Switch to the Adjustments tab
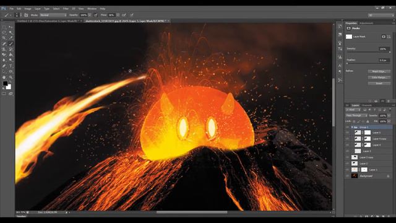This screenshot has height=223, width=396. tap(366, 23)
